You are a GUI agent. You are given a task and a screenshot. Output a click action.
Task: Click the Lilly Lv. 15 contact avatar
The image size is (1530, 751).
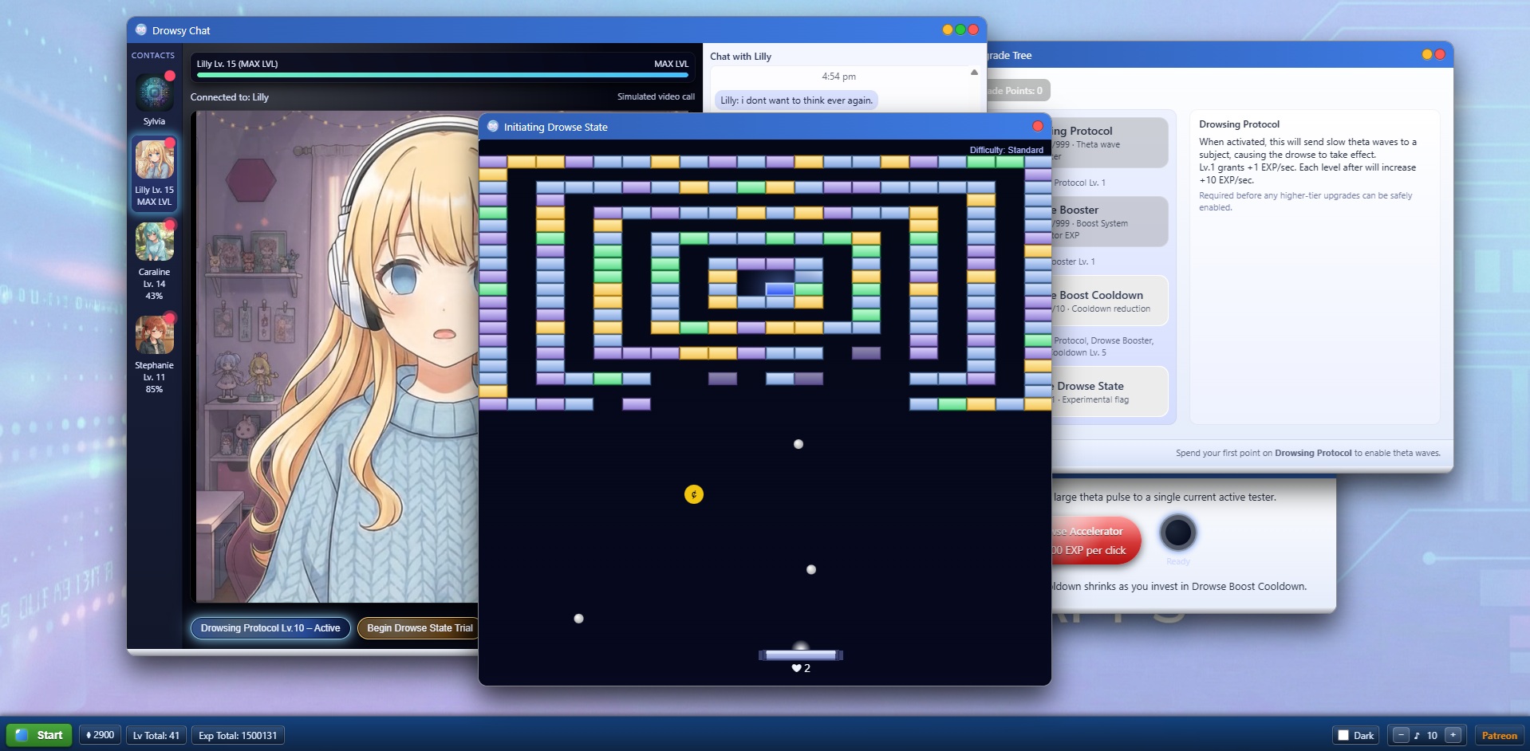point(154,159)
